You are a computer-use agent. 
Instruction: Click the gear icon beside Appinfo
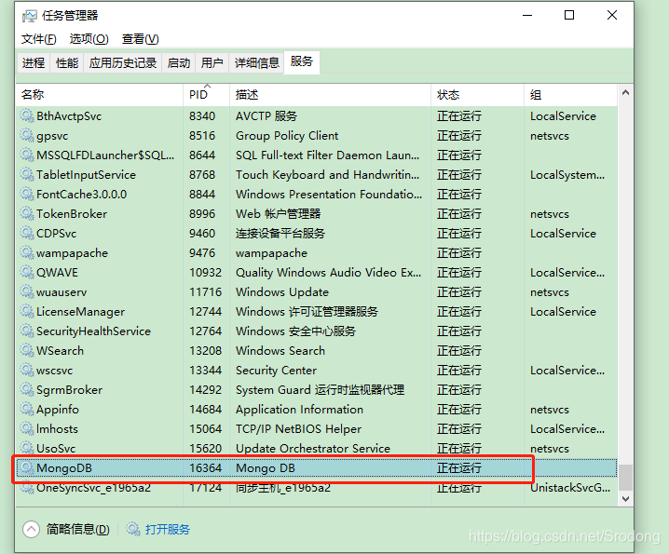(x=27, y=409)
